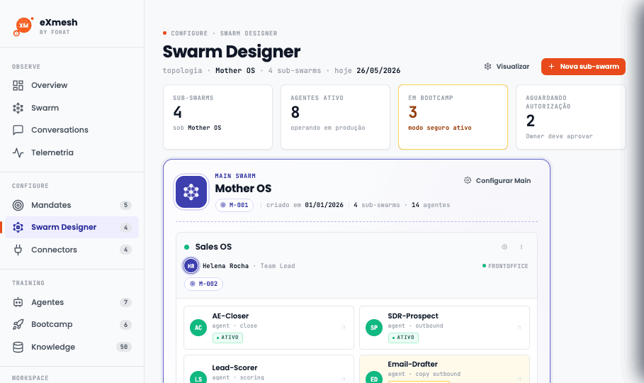644x383 pixels.
Task: Open Agentes training page
Action: coord(72,302)
